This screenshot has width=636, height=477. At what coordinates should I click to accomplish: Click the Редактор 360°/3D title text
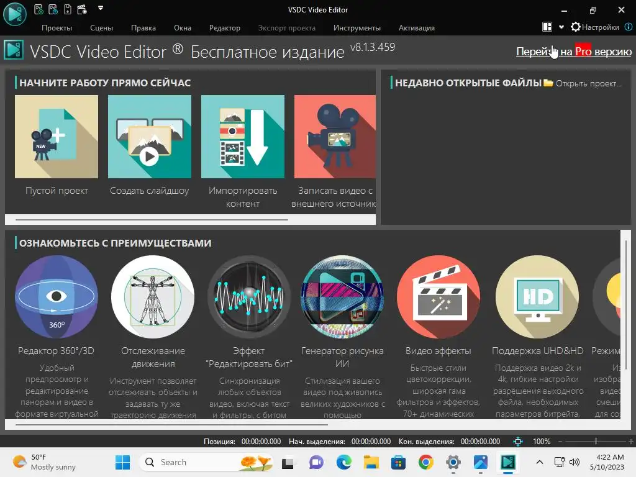(56, 351)
